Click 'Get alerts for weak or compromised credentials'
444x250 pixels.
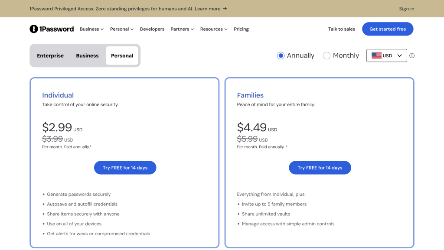pyautogui.click(x=98, y=234)
